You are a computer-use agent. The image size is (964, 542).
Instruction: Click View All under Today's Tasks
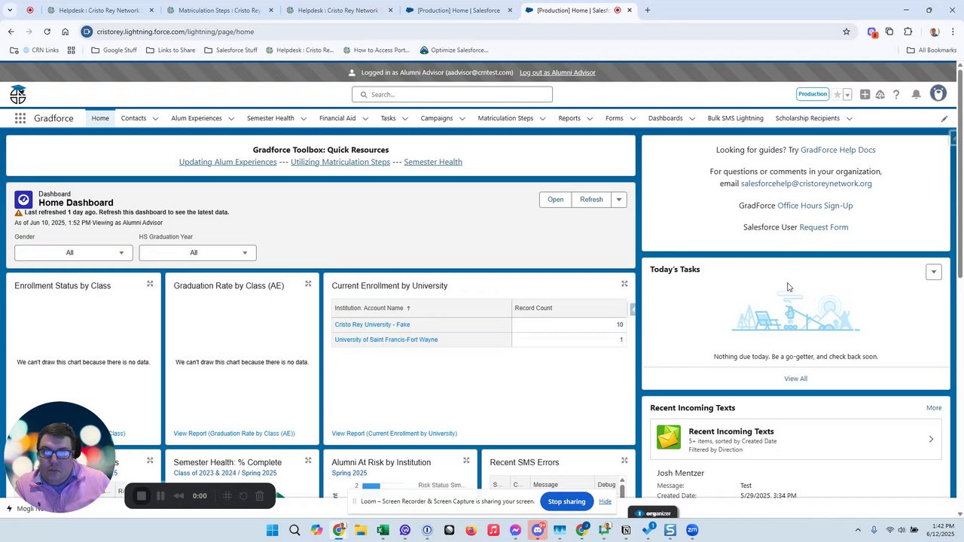coord(795,379)
